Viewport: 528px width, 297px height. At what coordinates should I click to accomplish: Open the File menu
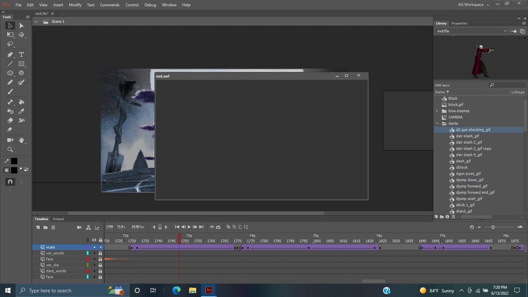pyautogui.click(x=18, y=5)
